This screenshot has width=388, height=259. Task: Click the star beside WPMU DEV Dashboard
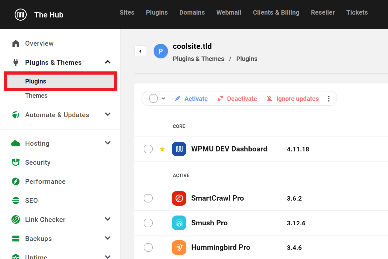tap(162, 149)
